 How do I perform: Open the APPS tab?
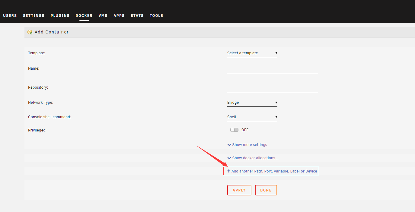pyautogui.click(x=119, y=16)
